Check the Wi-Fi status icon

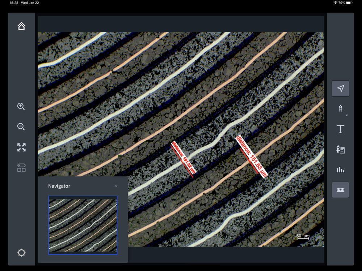[335, 3]
